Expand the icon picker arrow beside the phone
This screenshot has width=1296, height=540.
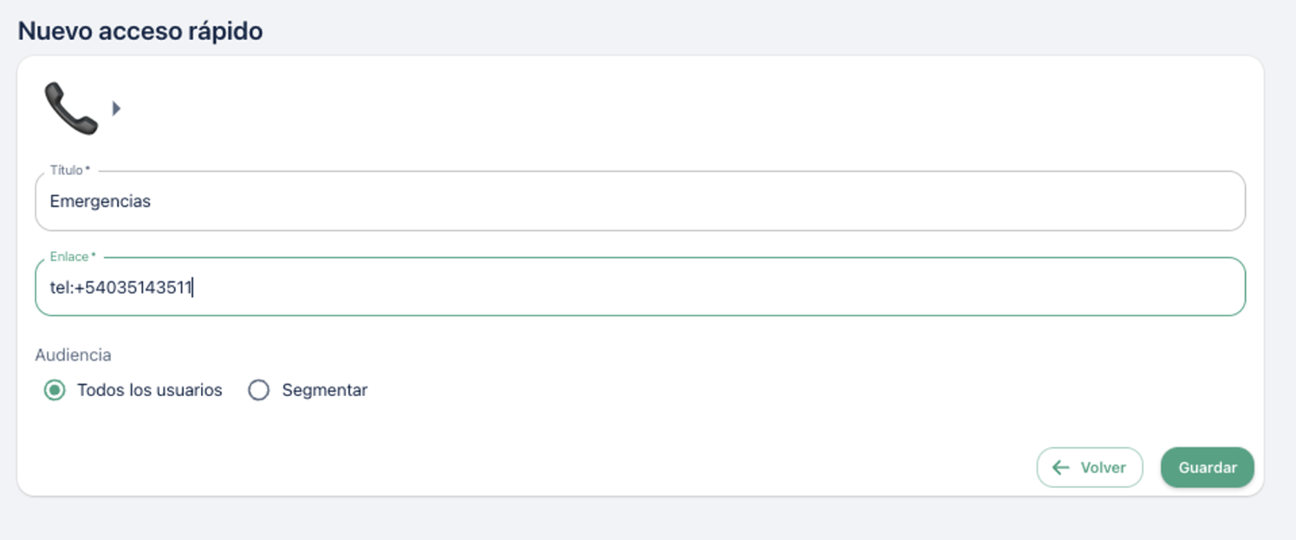point(116,108)
